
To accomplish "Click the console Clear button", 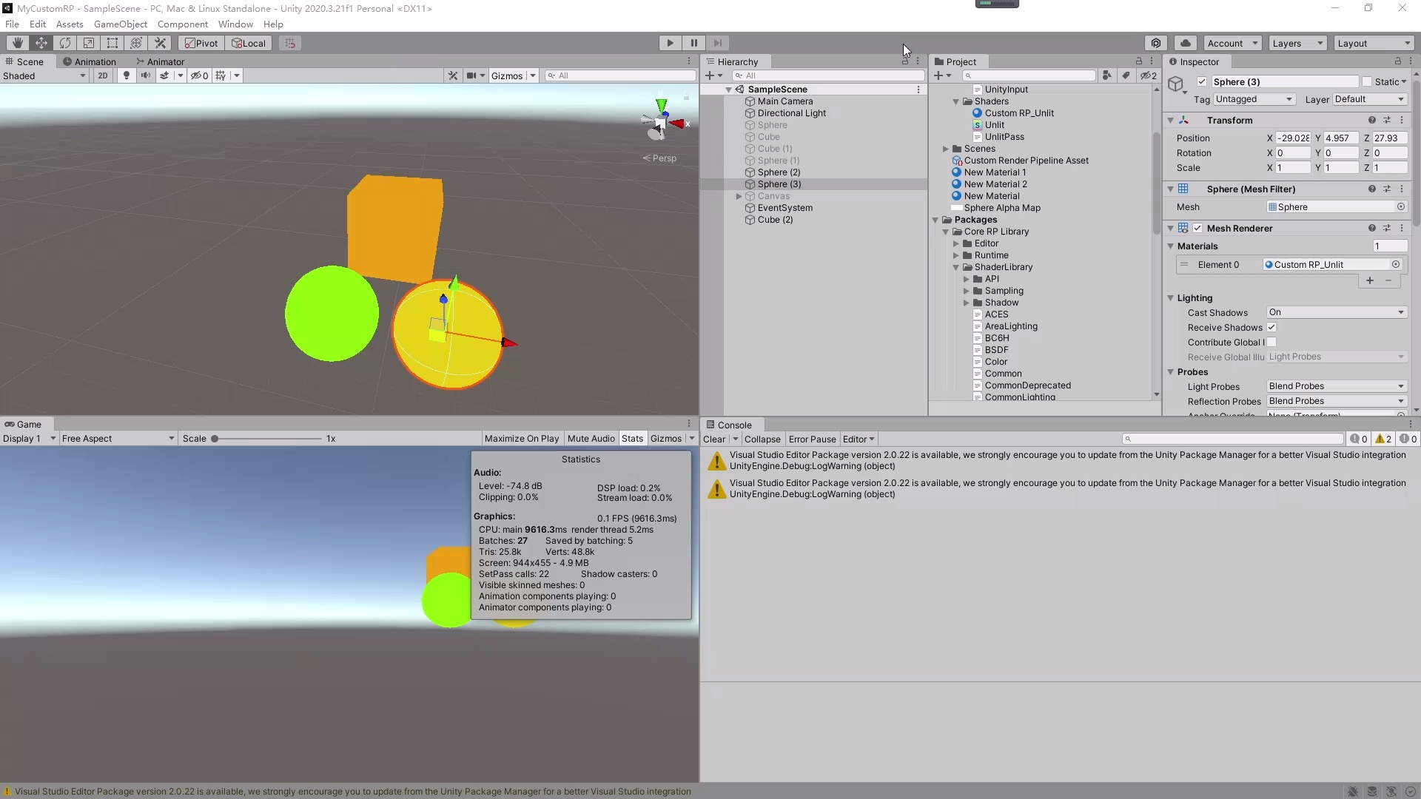I will (x=713, y=439).
